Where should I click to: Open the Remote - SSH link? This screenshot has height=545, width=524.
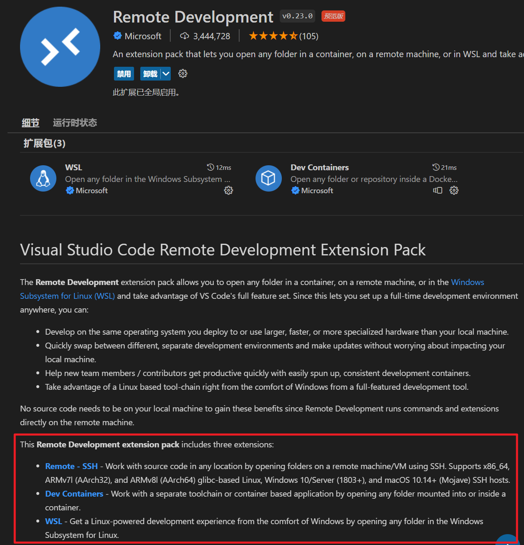71,466
